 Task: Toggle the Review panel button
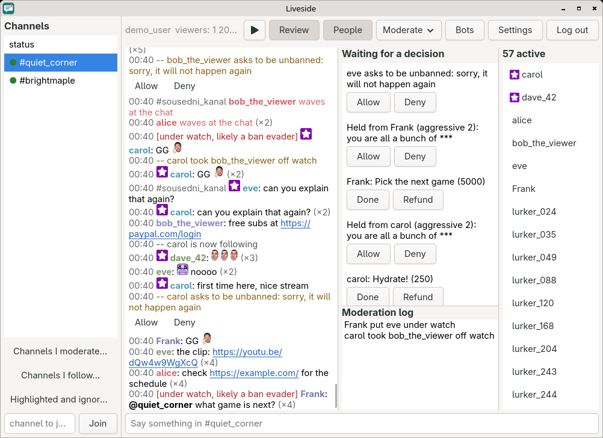click(x=294, y=30)
